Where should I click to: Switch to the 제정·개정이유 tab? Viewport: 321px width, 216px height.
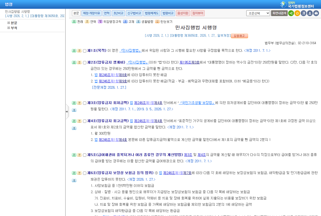[x=91, y=13]
